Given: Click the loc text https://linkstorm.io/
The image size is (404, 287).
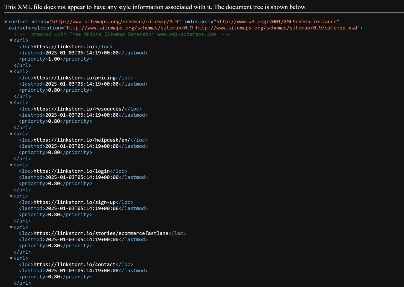Looking at the screenshot, I should pos(64,47).
